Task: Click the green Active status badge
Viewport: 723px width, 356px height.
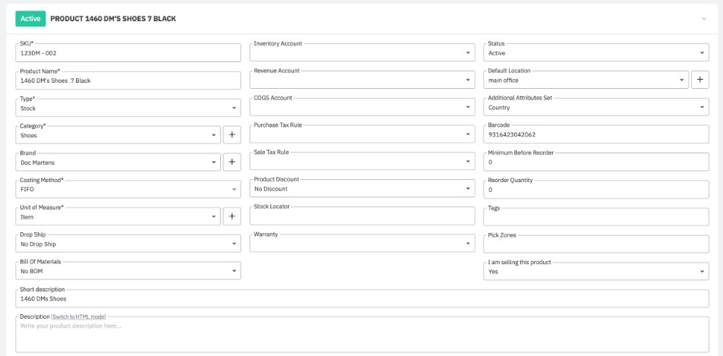Action: click(30, 18)
